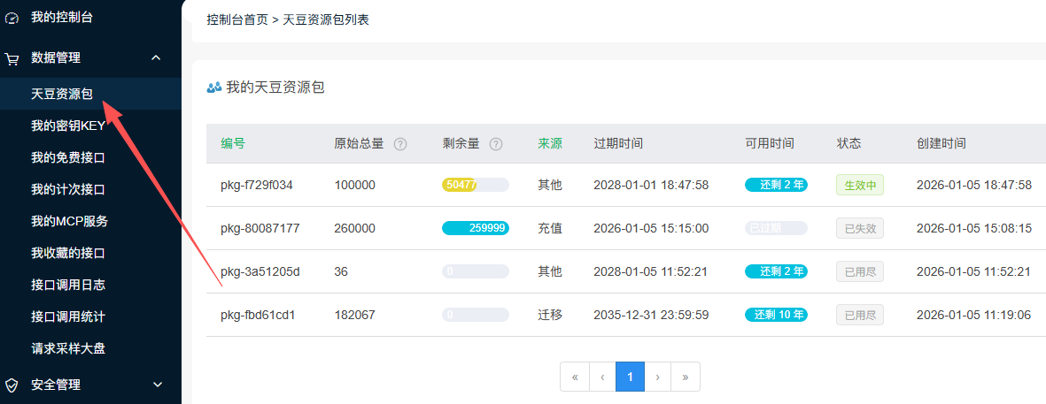Click original total 100000
The width and height of the screenshot is (1046, 404).
[x=355, y=185]
